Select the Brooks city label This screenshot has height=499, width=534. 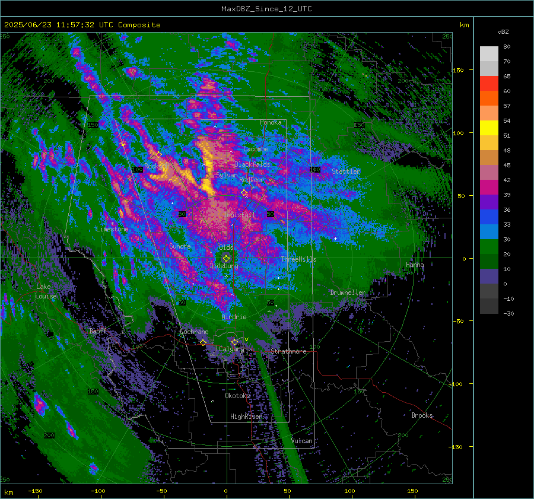(x=422, y=415)
